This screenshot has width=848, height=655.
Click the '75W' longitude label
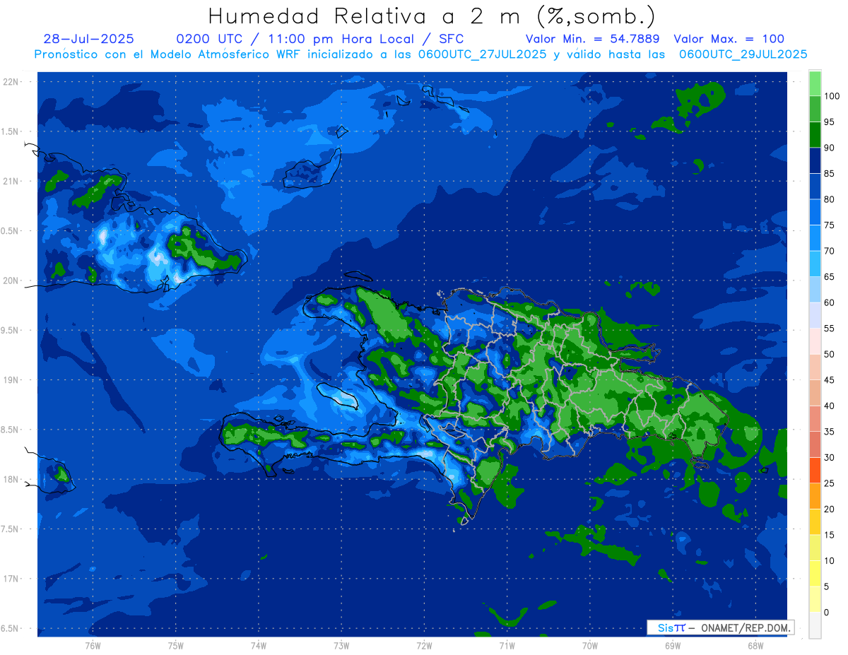(175, 646)
